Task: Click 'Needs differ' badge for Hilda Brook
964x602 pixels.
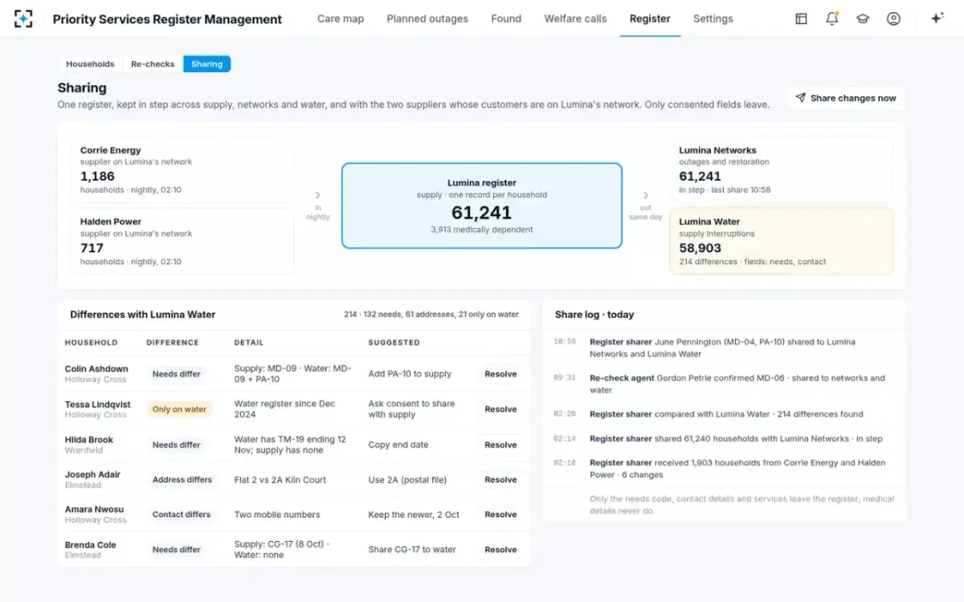Action: click(177, 445)
